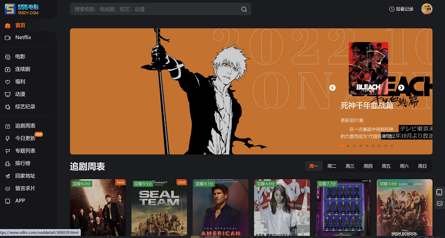
Task: Open 观看记录 watch history
Action: [x=401, y=9]
